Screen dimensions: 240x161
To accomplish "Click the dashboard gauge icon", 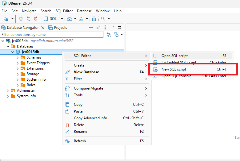I will 70,19.
